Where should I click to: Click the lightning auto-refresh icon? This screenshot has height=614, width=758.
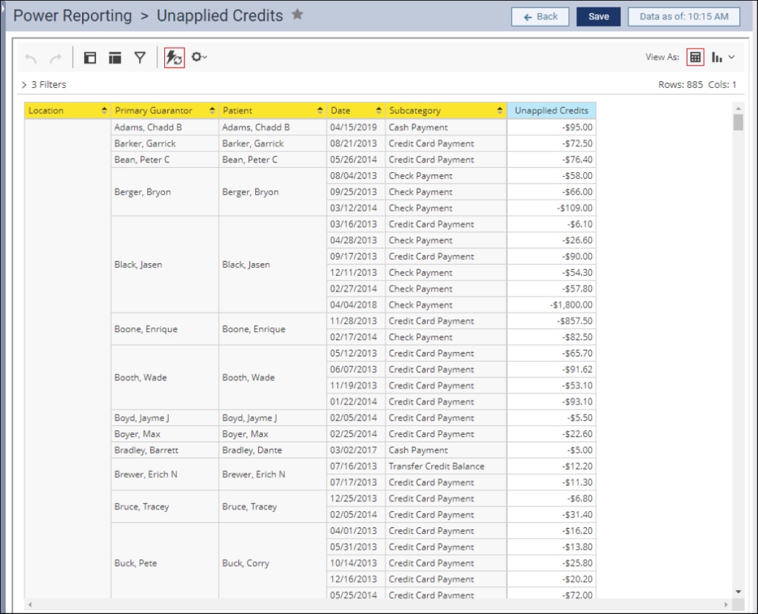pos(174,58)
